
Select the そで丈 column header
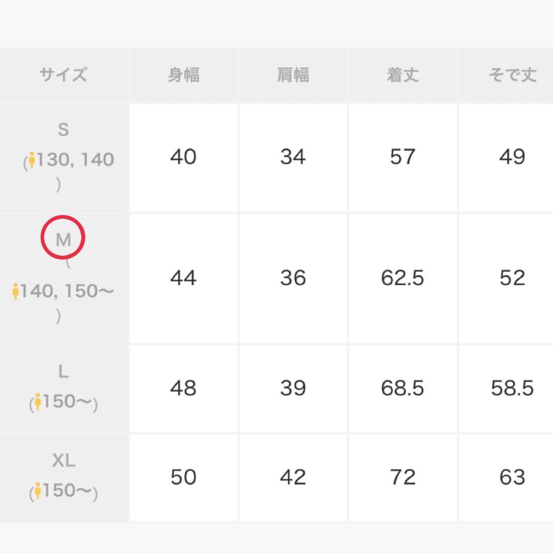click(512, 75)
